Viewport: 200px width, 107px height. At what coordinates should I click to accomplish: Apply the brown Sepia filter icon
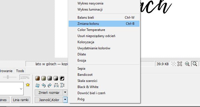pyautogui.click(x=37, y=78)
